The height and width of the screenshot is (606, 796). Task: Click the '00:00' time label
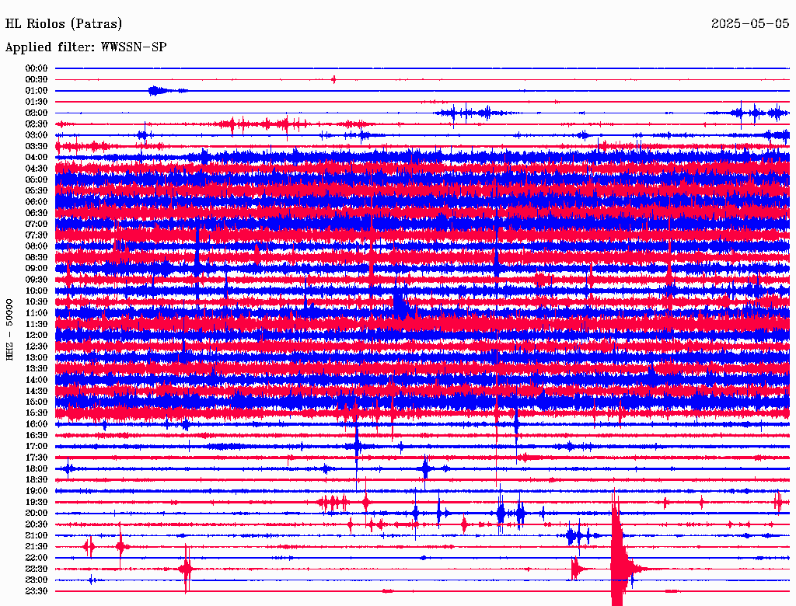pos(37,68)
